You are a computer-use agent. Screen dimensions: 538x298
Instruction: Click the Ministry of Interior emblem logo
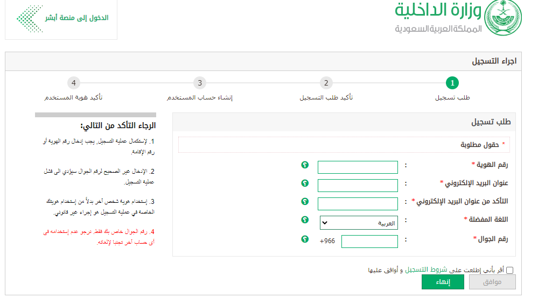503,17
